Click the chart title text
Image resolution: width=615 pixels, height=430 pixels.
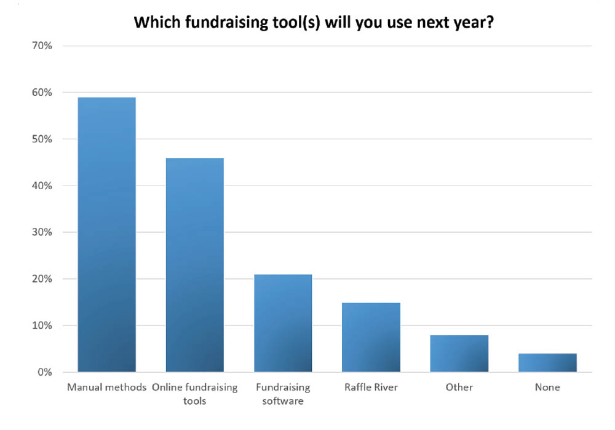[x=314, y=22]
